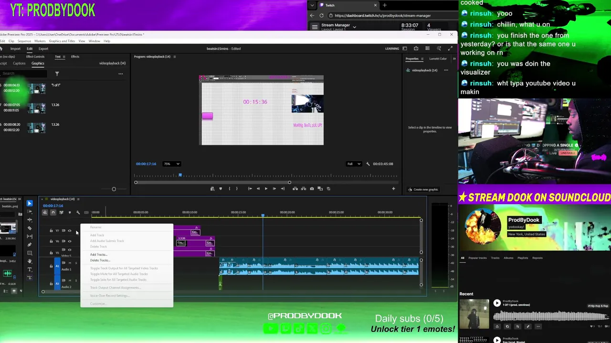Image resolution: width=611 pixels, height=343 pixels.
Task: Click the Program monitor blue playhead marker
Action: (x=180, y=176)
